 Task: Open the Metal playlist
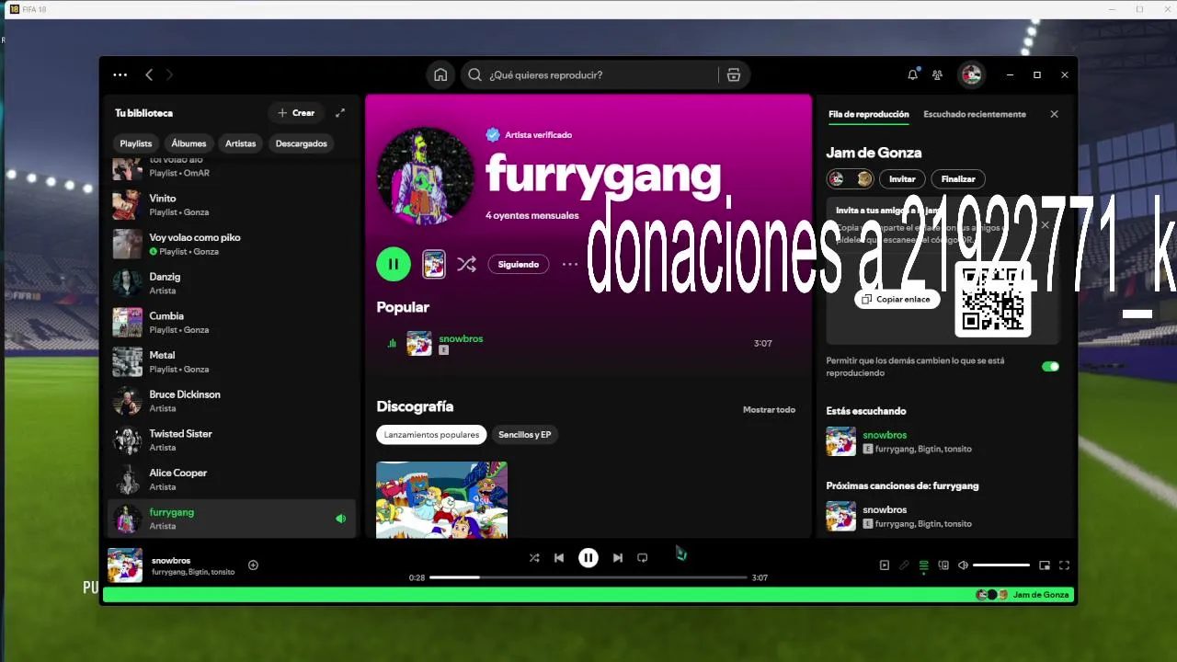click(232, 361)
